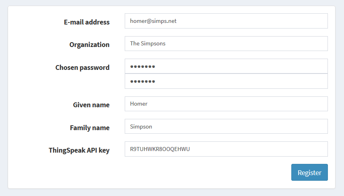Click the "E-mail address" label
Viewport: 344px width, 196px height.
[x=87, y=22]
